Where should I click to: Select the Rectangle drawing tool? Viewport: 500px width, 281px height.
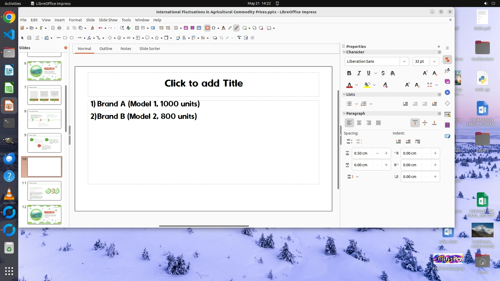coord(65,38)
